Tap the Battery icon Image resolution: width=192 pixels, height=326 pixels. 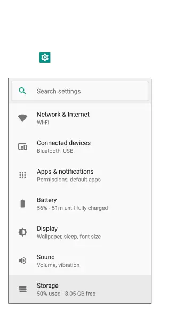[x=22, y=203]
